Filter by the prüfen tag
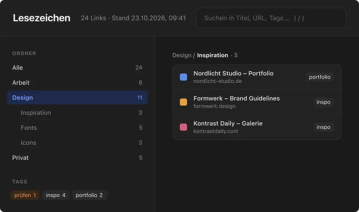Screen dimensions: 359x212 click(25, 195)
